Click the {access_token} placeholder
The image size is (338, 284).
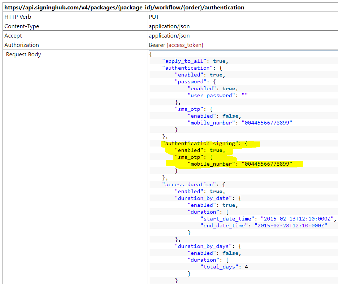point(185,45)
